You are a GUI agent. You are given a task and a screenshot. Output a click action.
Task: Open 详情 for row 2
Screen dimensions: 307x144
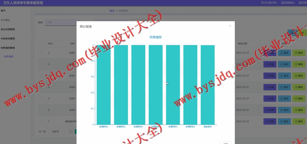tap(270, 64)
